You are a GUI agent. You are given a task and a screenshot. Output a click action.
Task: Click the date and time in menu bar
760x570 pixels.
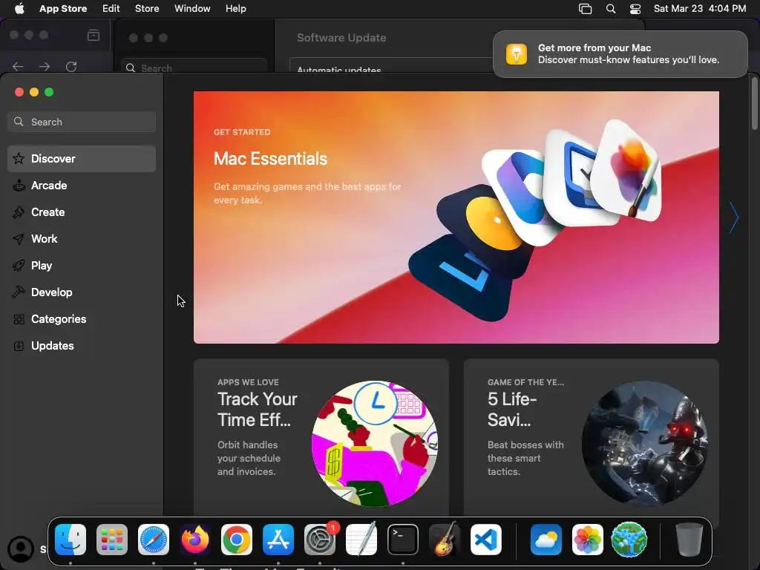tap(699, 9)
